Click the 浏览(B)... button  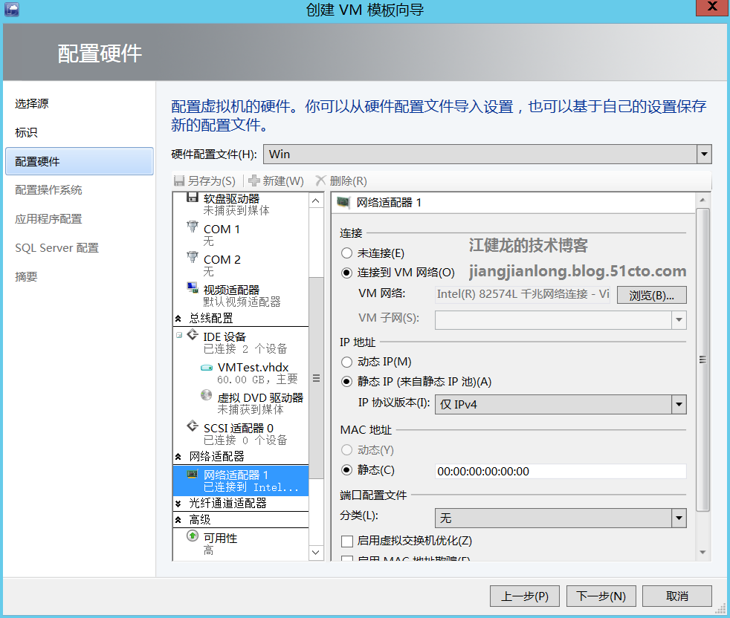click(652, 295)
